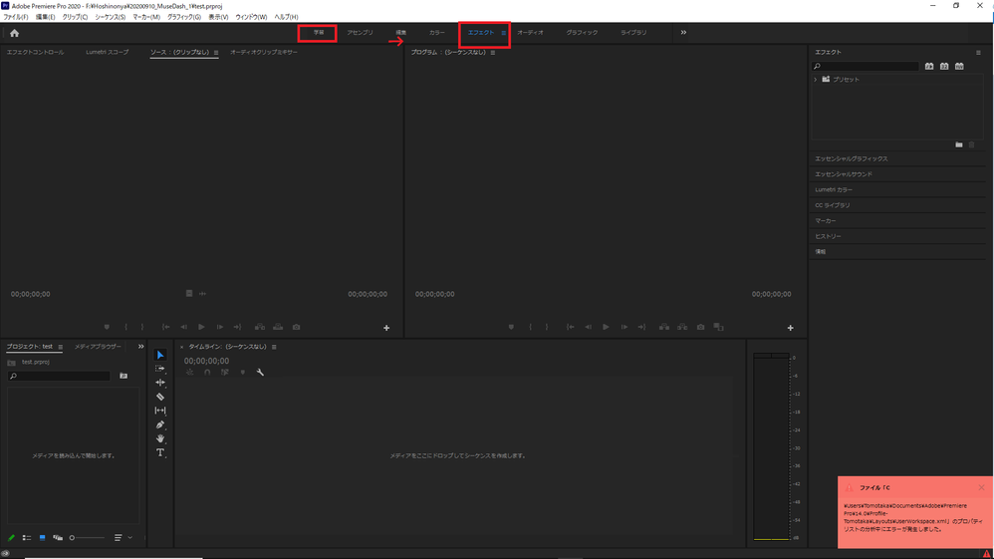Open Source monitor button editor plus
Image resolution: width=994 pixels, height=559 pixels.
point(386,328)
